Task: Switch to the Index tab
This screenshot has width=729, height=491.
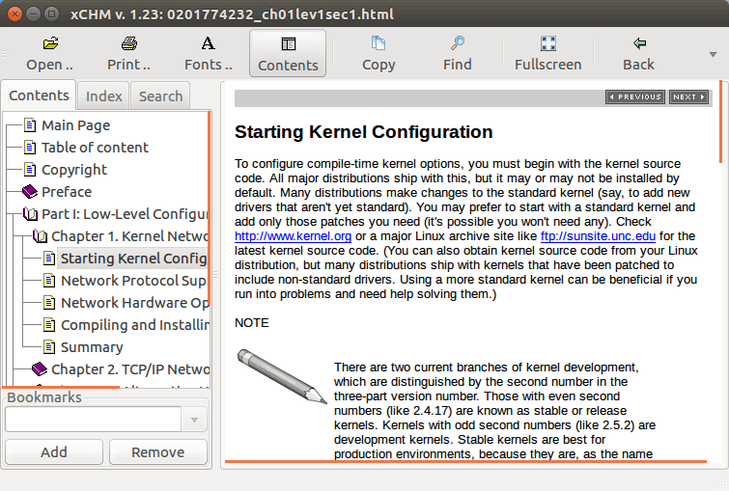Action: 104,96
